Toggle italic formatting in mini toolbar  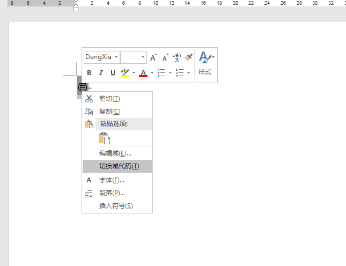(x=100, y=73)
